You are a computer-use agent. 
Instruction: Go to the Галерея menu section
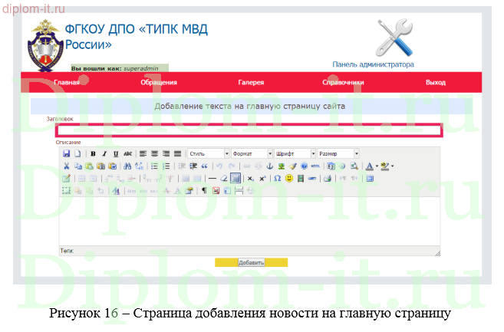click(x=251, y=82)
